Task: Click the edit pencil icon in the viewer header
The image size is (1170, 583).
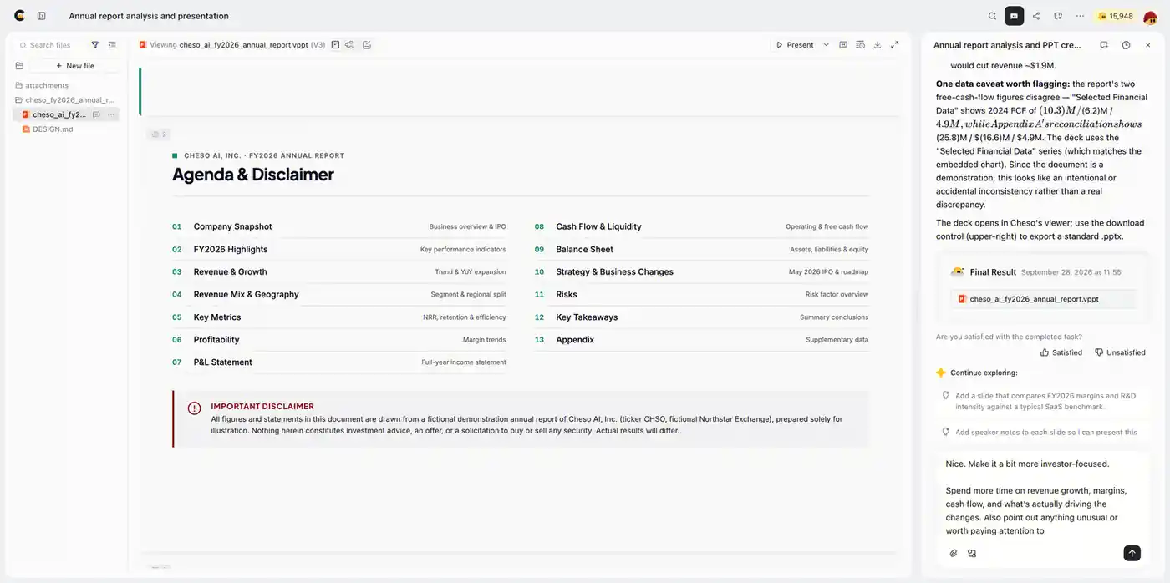Action: pos(367,45)
